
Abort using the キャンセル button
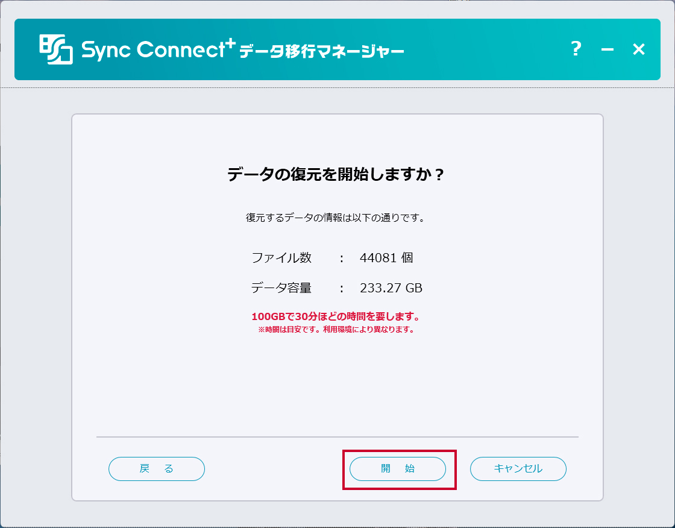click(x=518, y=469)
